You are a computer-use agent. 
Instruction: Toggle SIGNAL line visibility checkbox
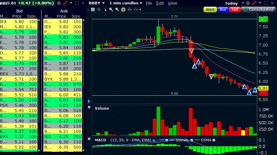[x=192, y=140]
